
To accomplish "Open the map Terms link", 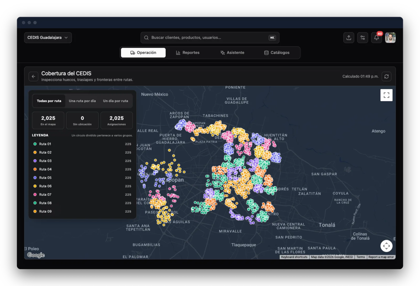I will point(360,257).
